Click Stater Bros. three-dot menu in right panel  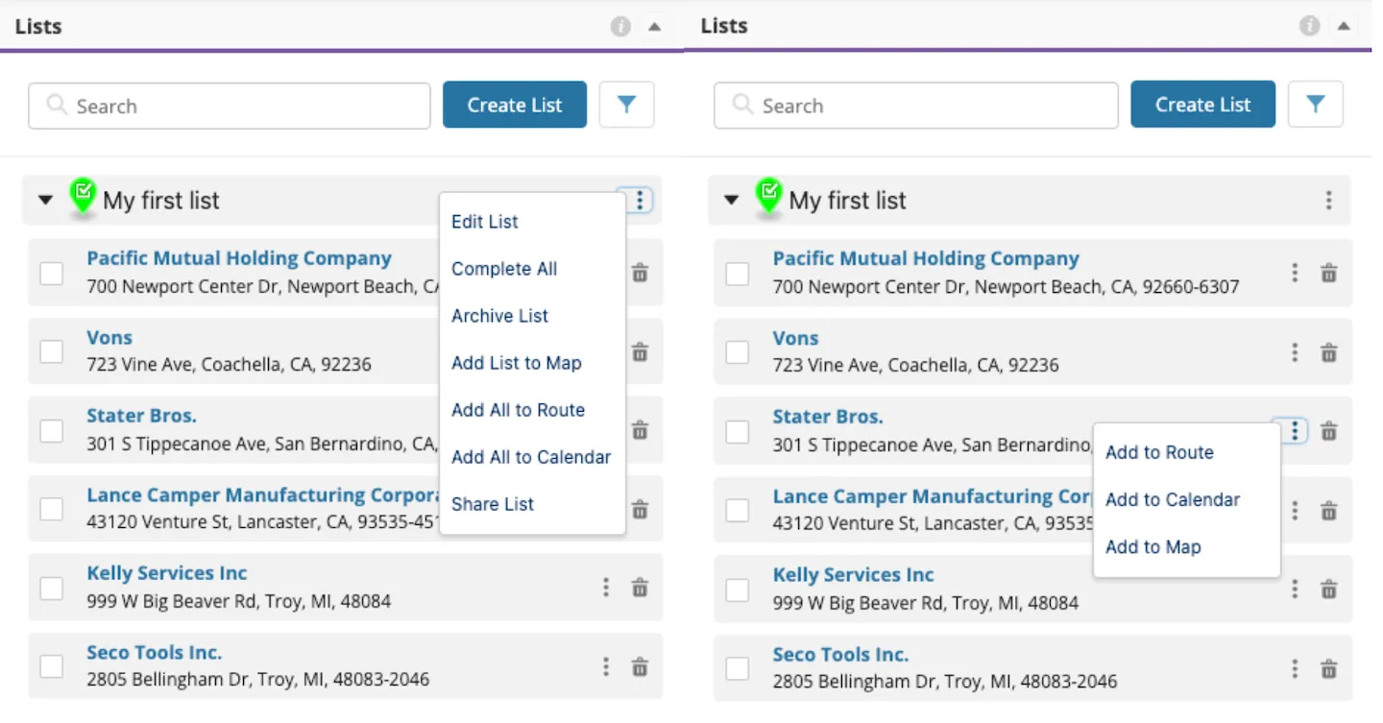1296,431
